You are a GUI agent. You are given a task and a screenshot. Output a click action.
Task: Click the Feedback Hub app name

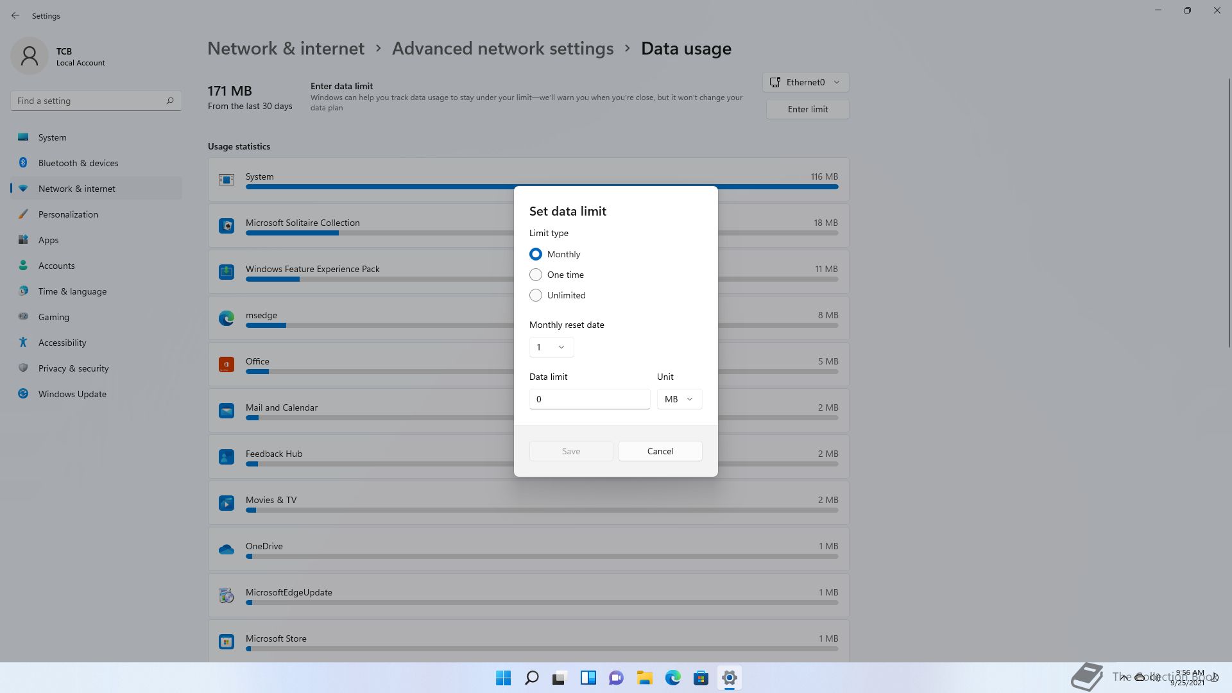(x=274, y=454)
